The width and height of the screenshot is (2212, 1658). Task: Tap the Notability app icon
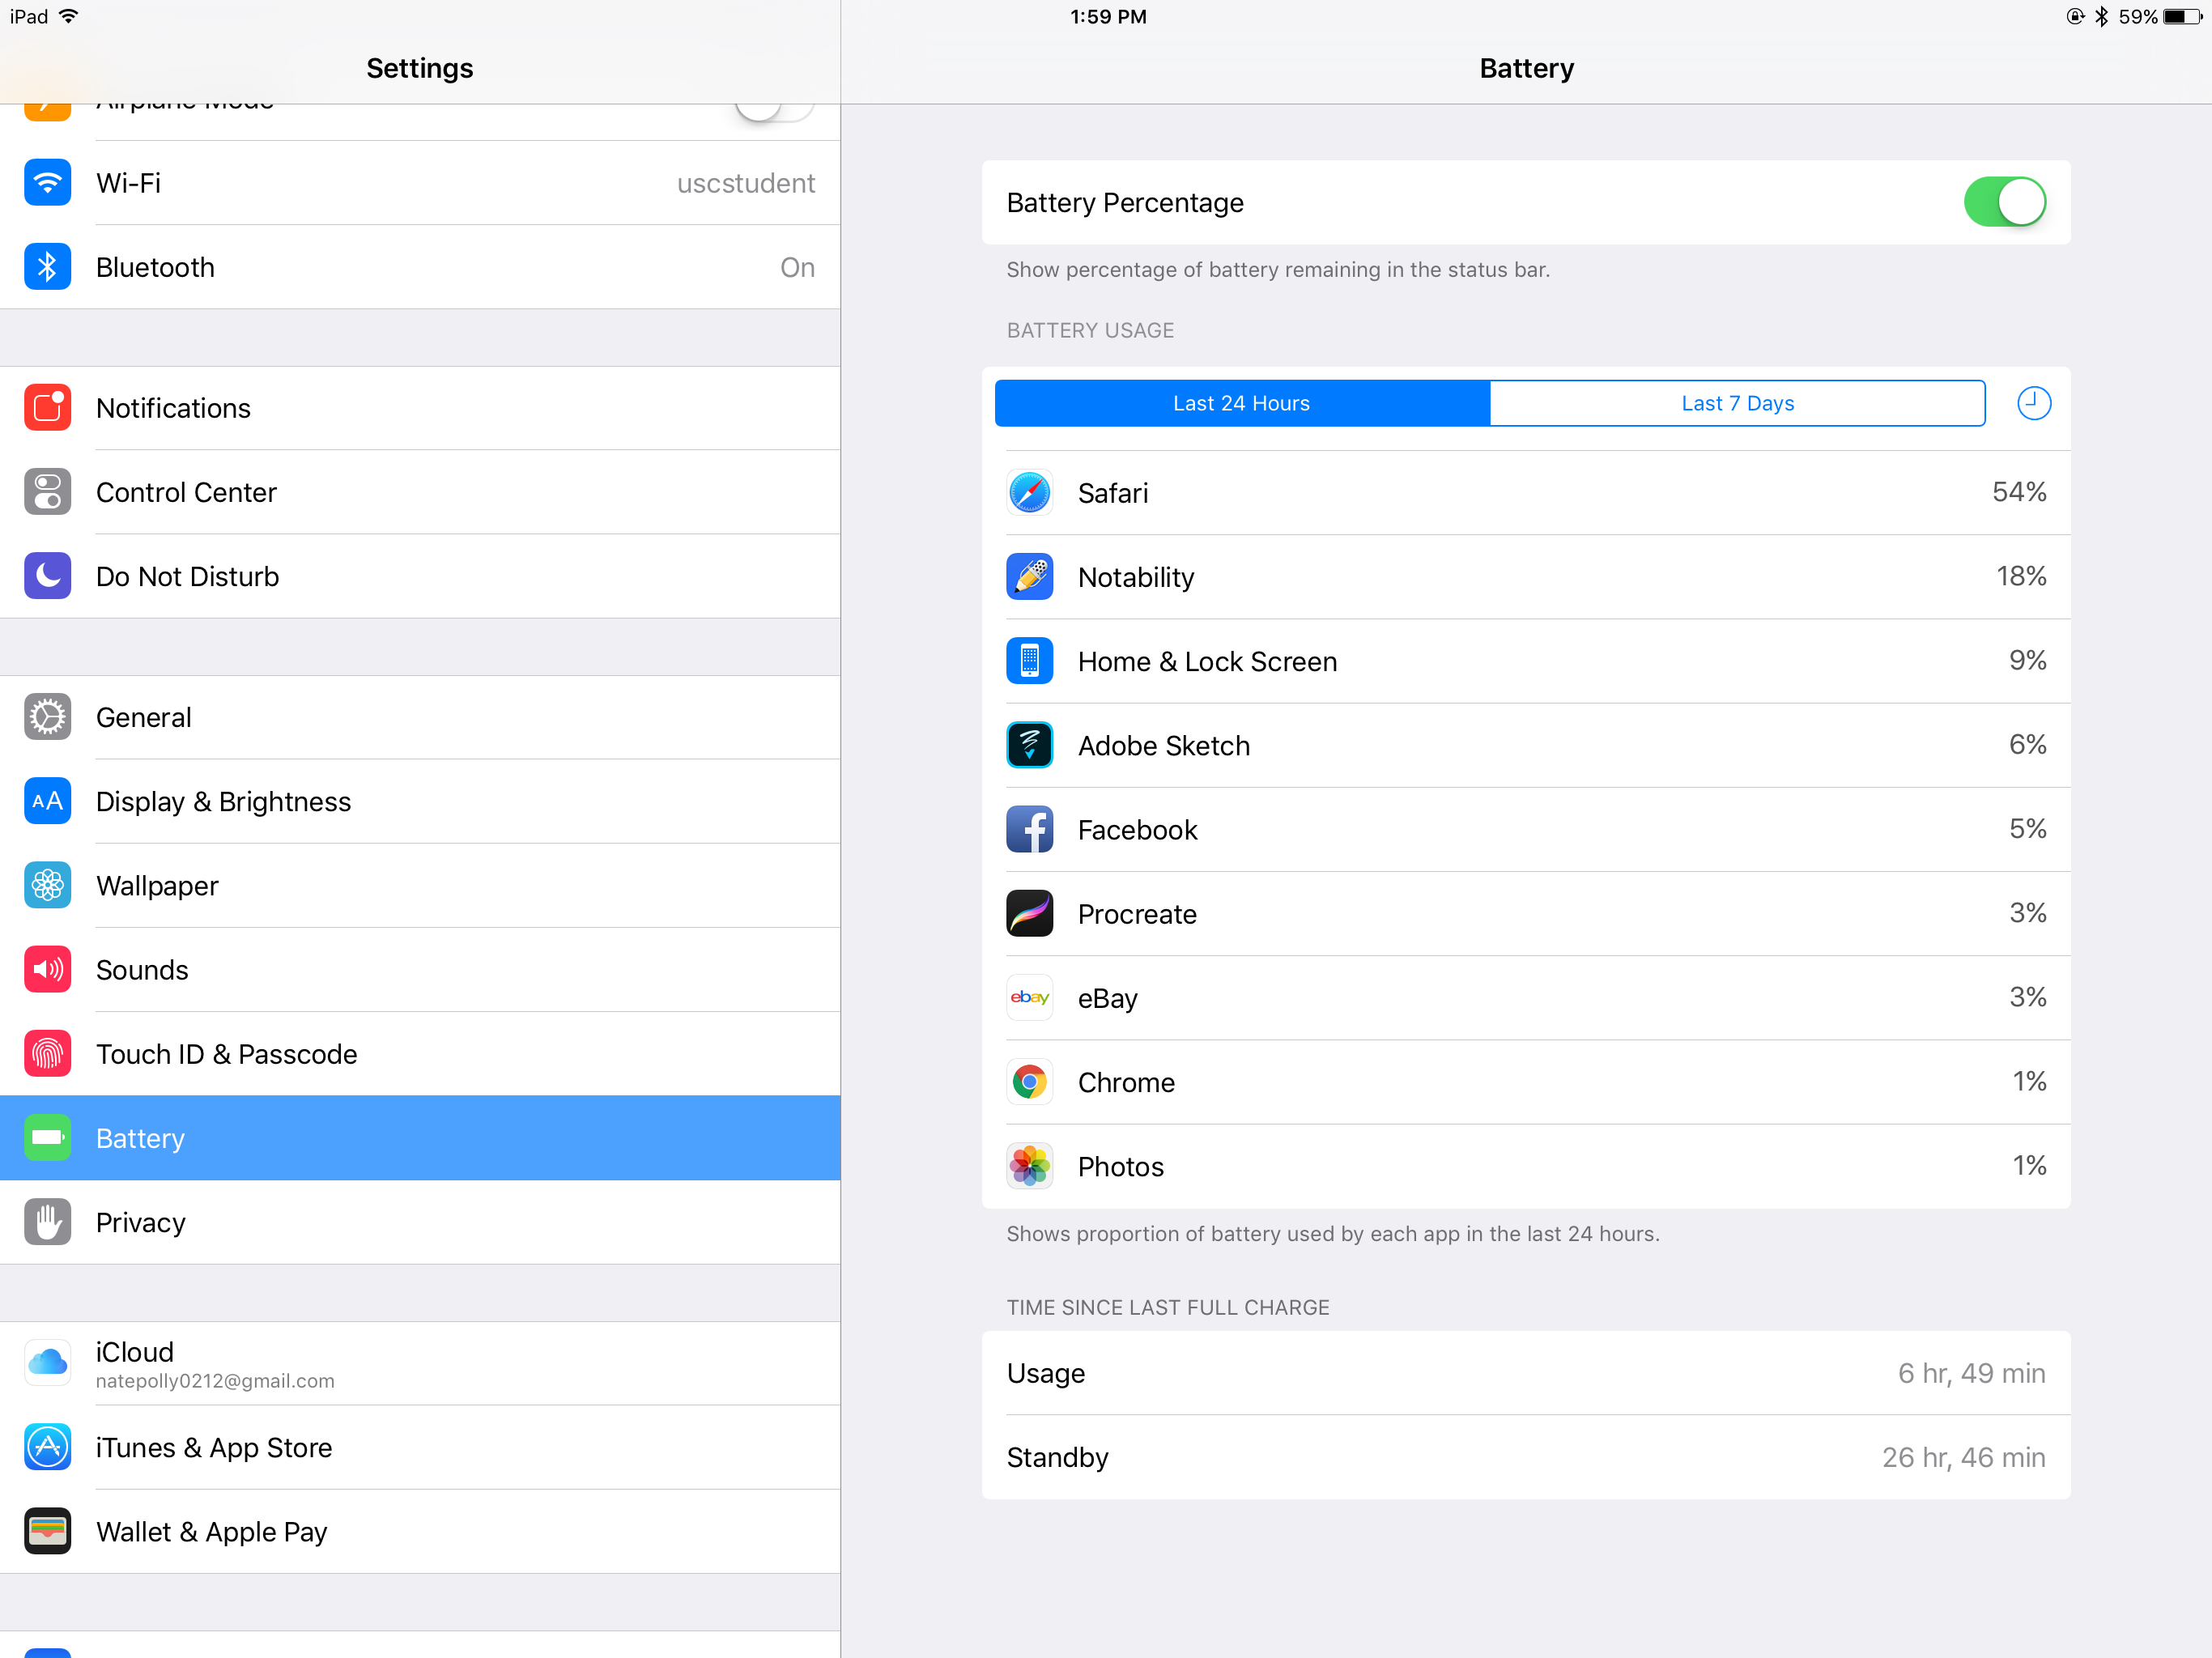click(1029, 577)
